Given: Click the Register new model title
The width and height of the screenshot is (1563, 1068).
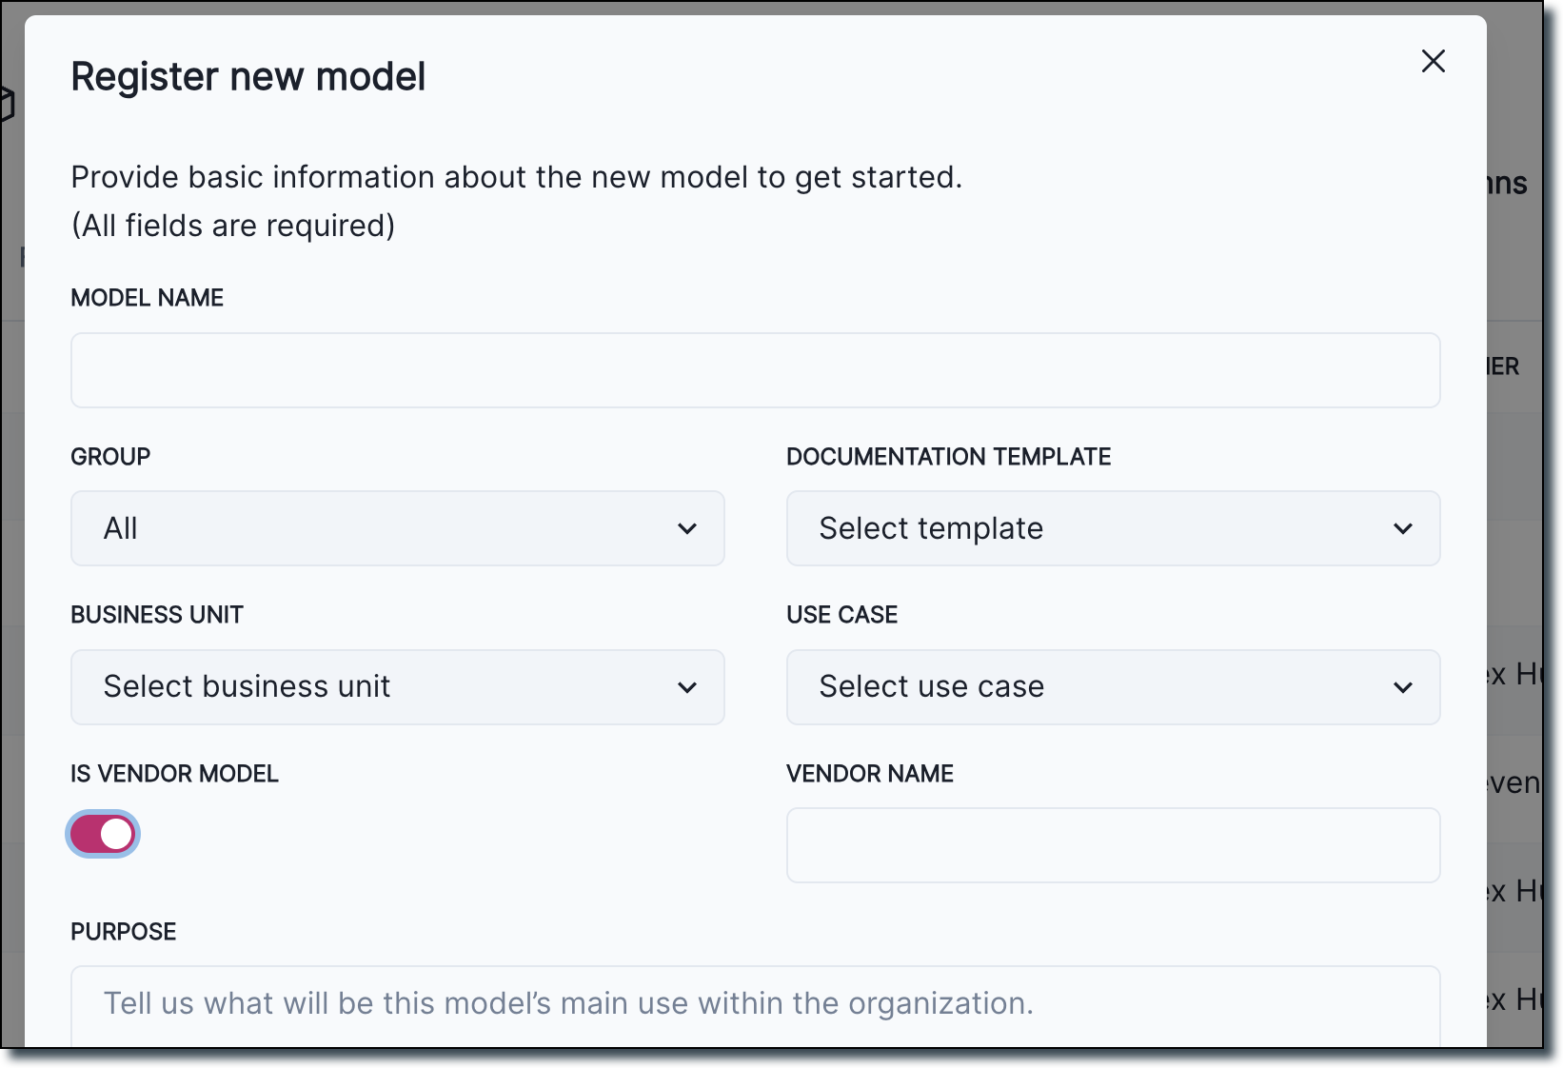Looking at the screenshot, I should click(247, 76).
